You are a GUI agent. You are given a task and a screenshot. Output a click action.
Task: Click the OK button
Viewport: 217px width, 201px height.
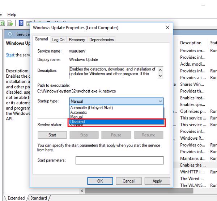tap(100, 181)
